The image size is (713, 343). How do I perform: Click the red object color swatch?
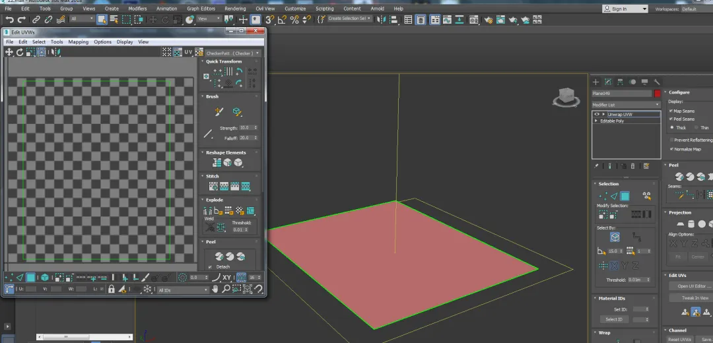coord(657,94)
